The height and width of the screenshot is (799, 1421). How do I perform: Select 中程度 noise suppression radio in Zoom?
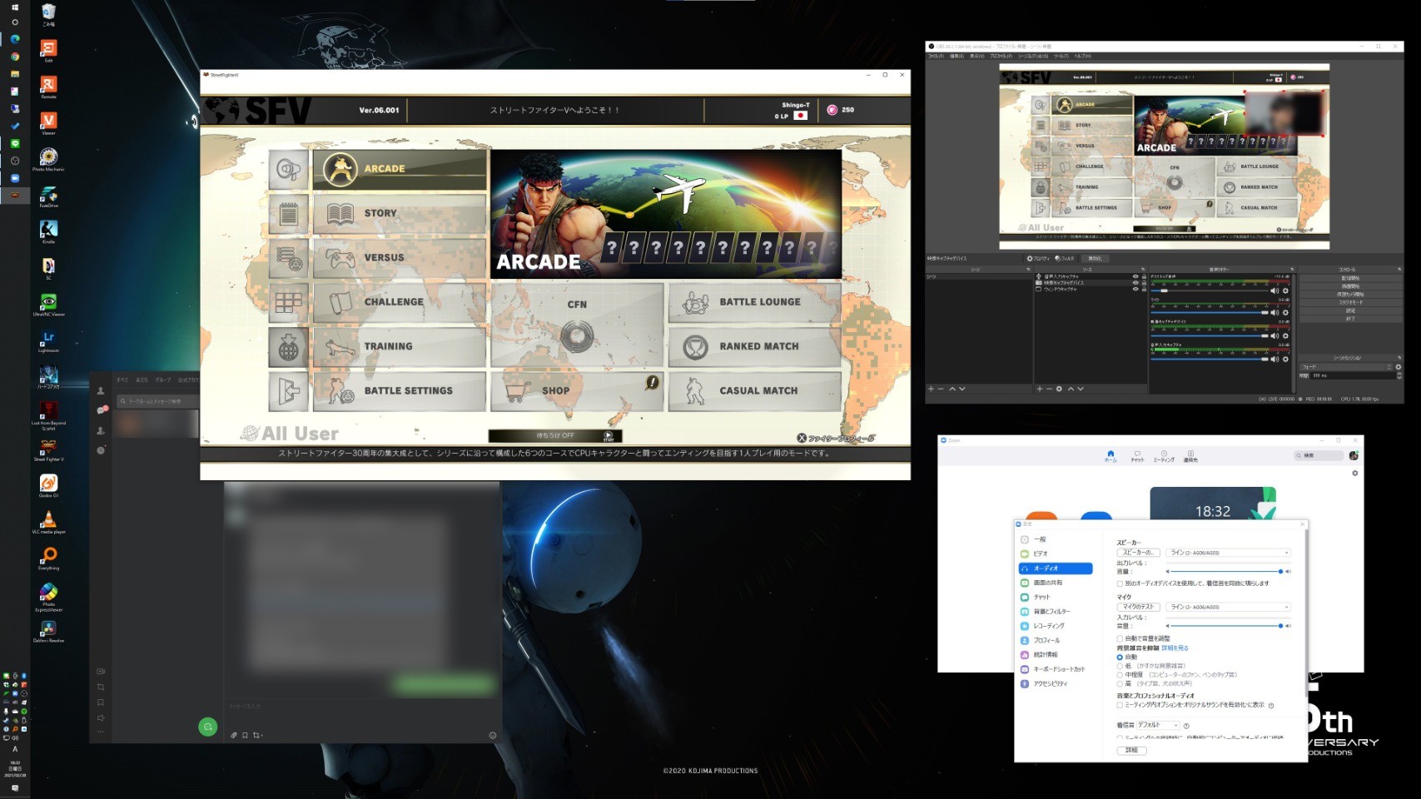tap(1120, 675)
